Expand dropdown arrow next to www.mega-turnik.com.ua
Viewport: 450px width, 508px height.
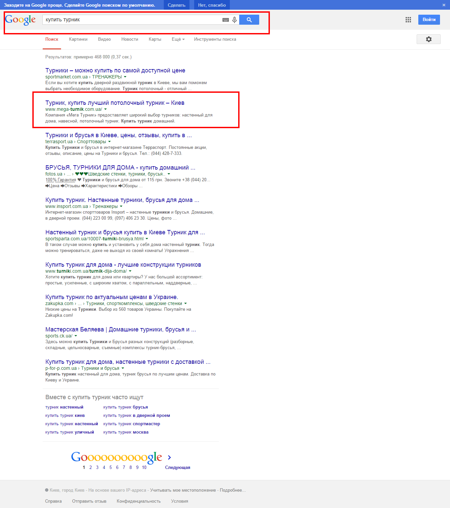105,109
